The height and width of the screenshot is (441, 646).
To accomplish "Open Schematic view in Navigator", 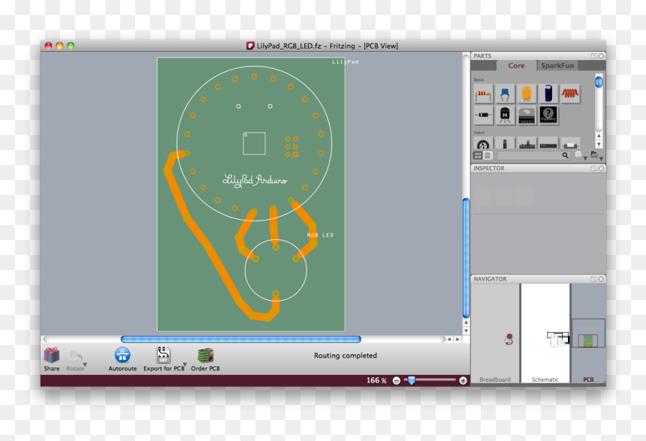I will (x=545, y=333).
